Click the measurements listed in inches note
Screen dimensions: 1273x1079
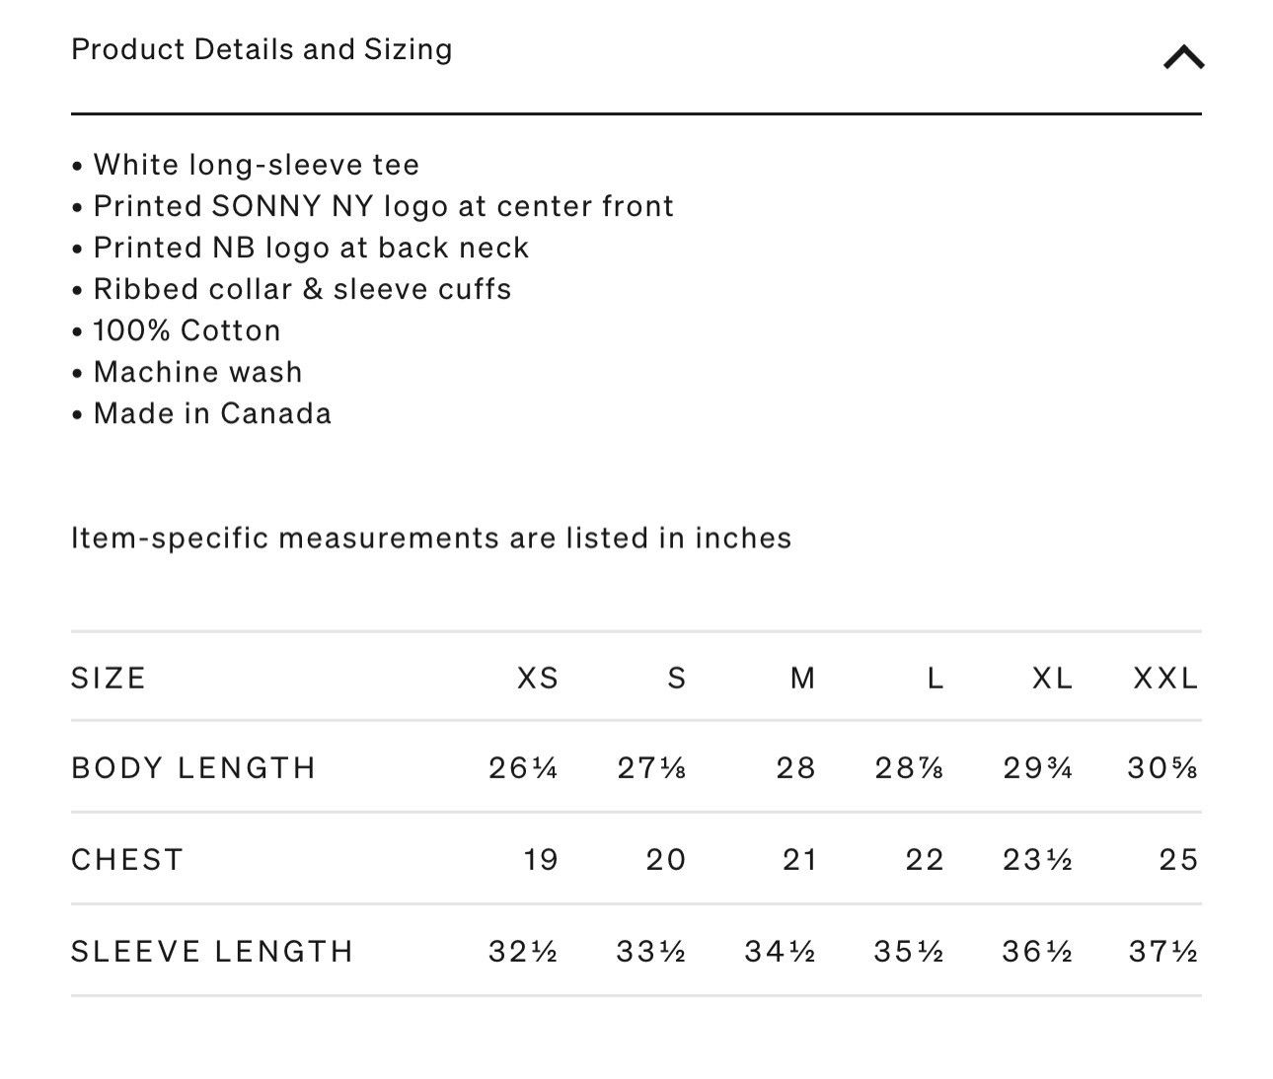(431, 539)
